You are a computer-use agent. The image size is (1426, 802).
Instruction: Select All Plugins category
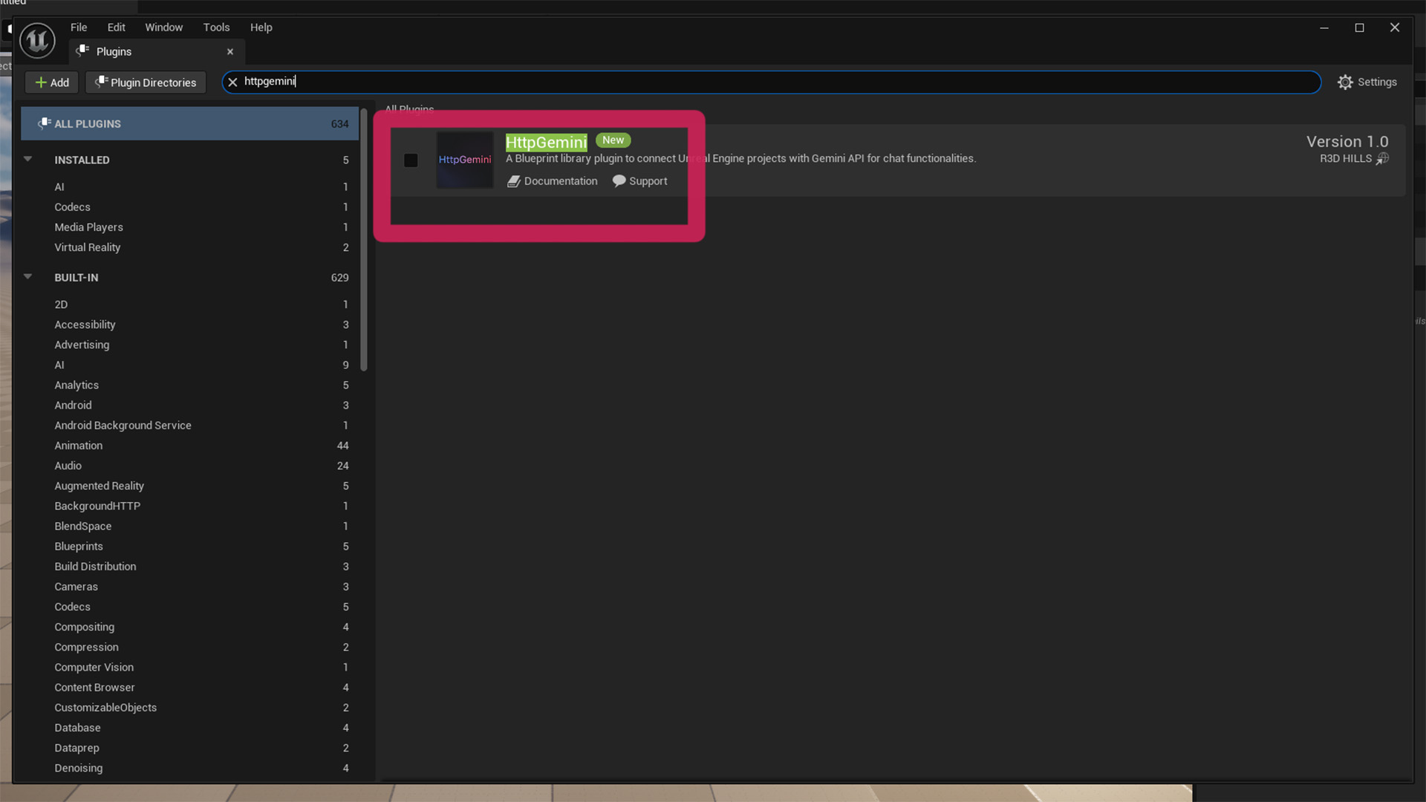coord(189,124)
